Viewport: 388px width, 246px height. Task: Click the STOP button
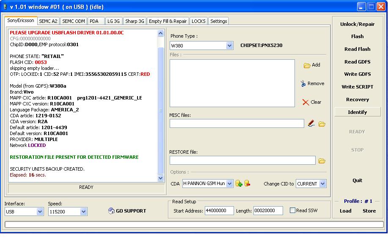coord(357,150)
